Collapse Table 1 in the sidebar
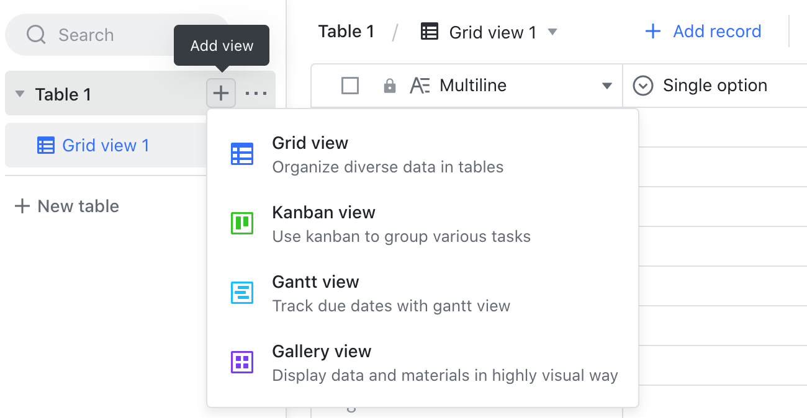Image resolution: width=807 pixels, height=418 pixels. tap(19, 94)
